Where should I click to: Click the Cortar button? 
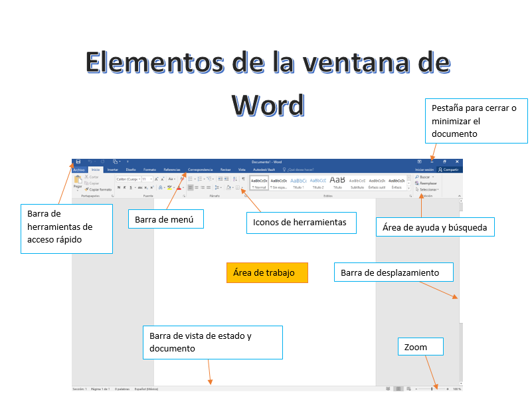coord(92,177)
